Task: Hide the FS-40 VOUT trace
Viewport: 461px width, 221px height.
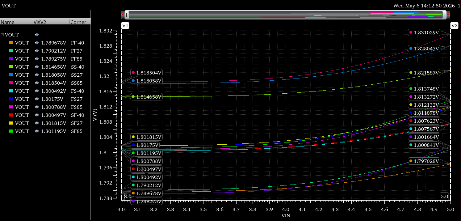Action: click(37, 91)
